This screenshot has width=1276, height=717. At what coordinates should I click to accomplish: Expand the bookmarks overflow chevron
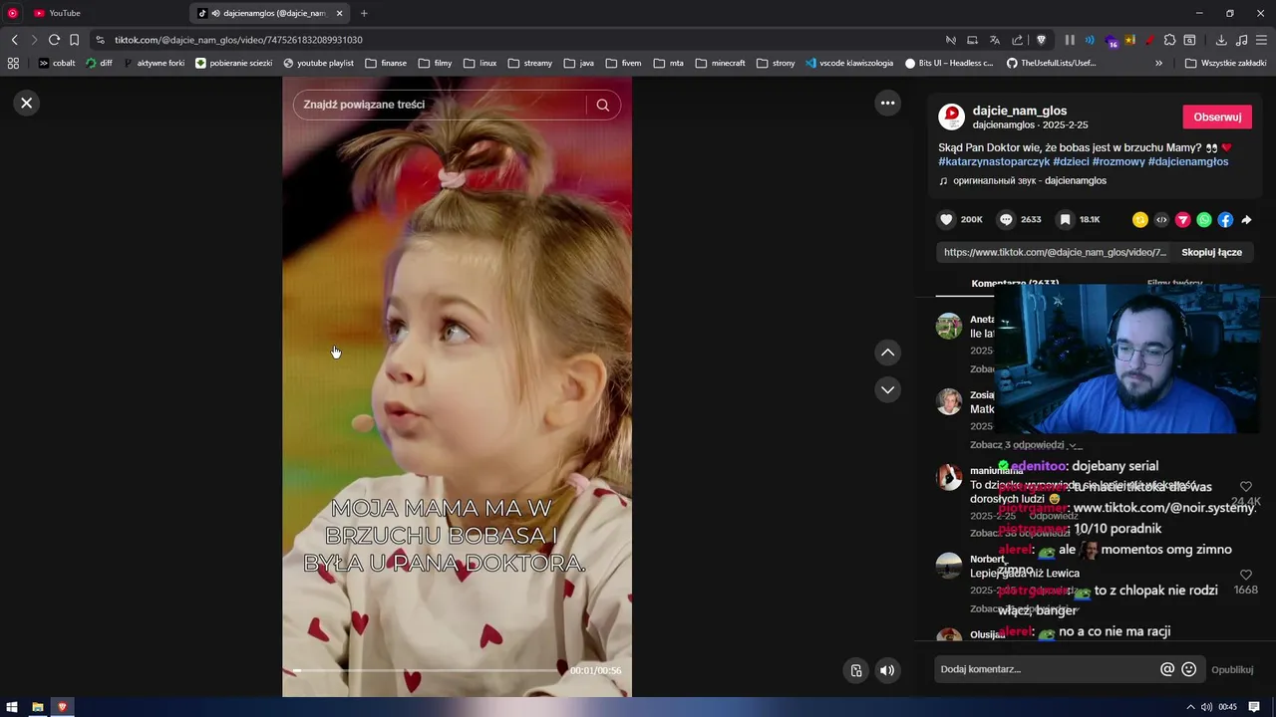pyautogui.click(x=1158, y=63)
